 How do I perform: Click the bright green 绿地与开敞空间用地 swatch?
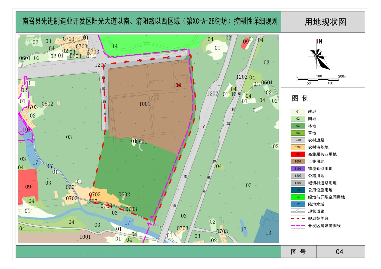click(298, 197)
